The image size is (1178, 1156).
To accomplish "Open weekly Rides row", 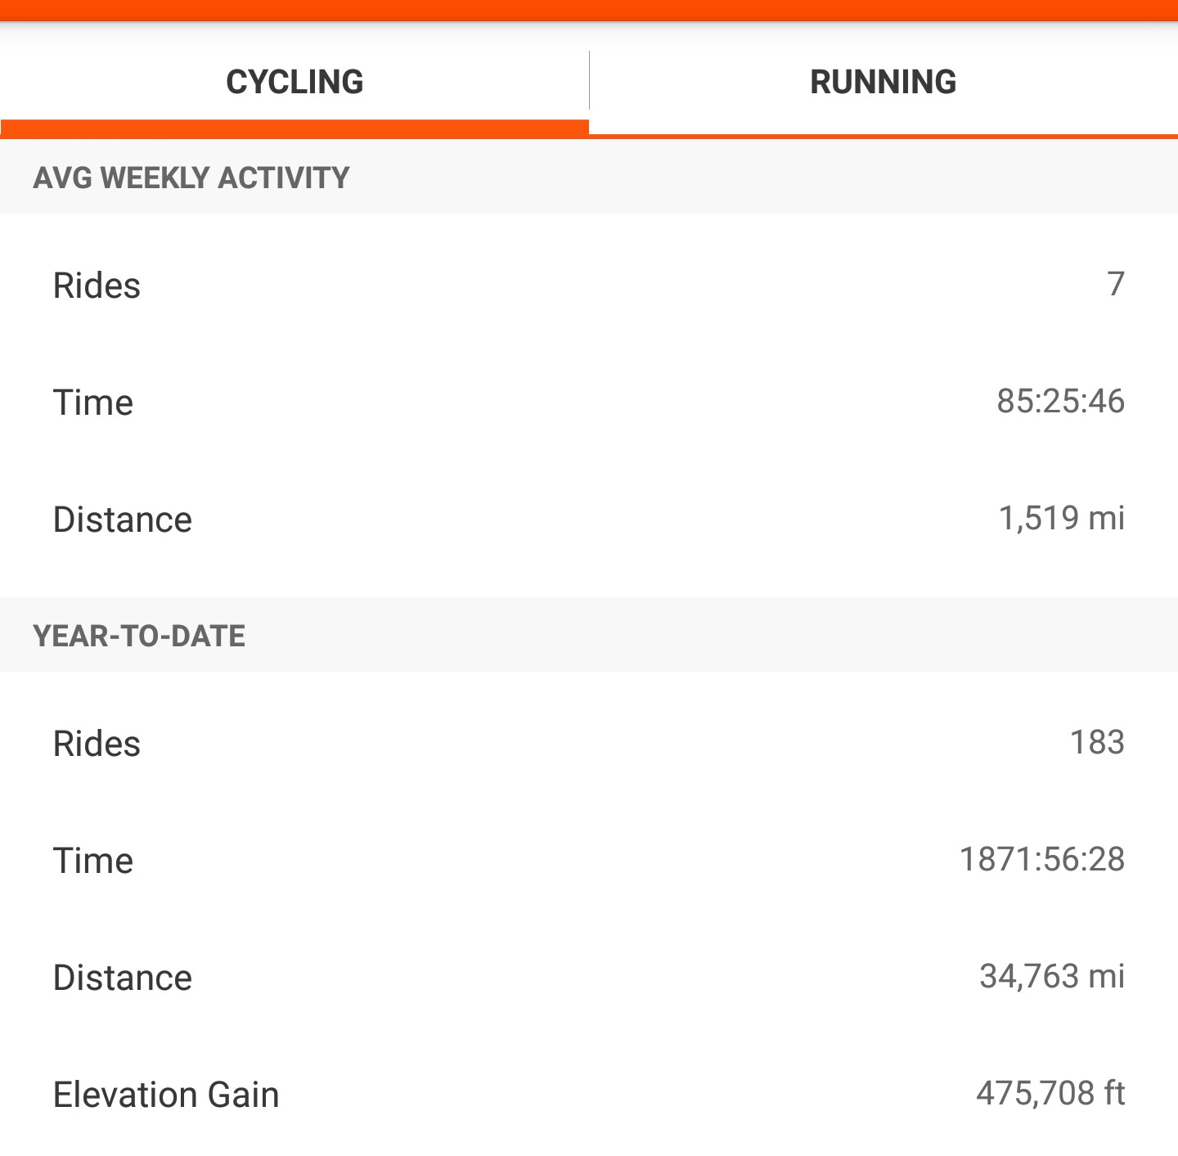I will (589, 286).
